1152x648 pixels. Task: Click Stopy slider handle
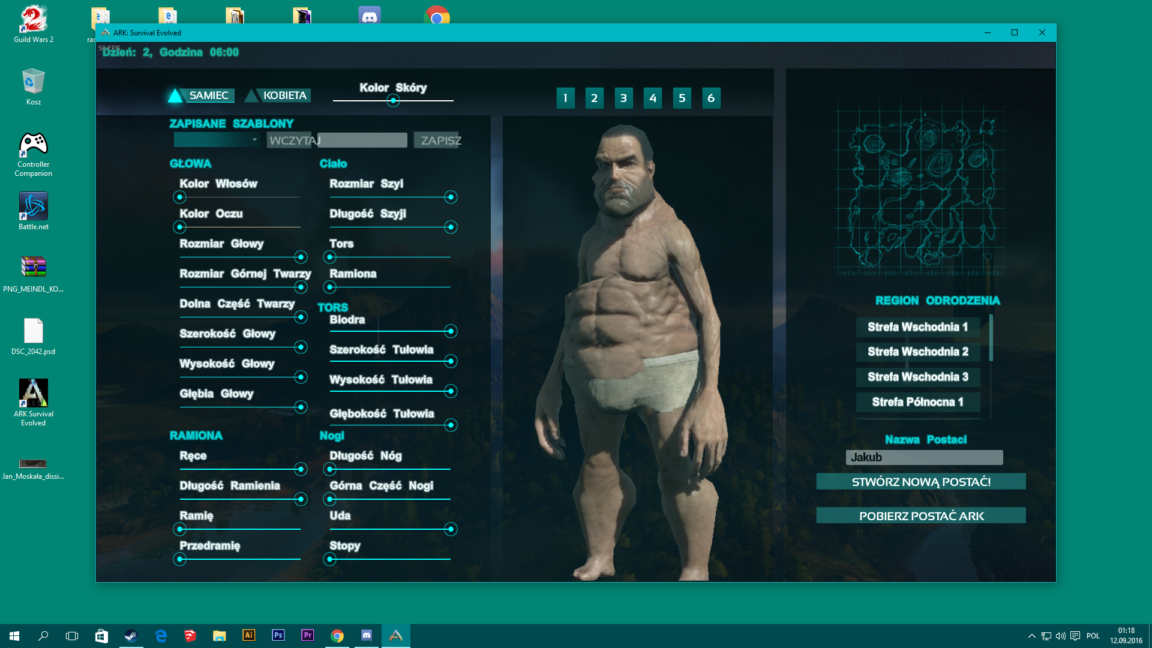pyautogui.click(x=329, y=559)
